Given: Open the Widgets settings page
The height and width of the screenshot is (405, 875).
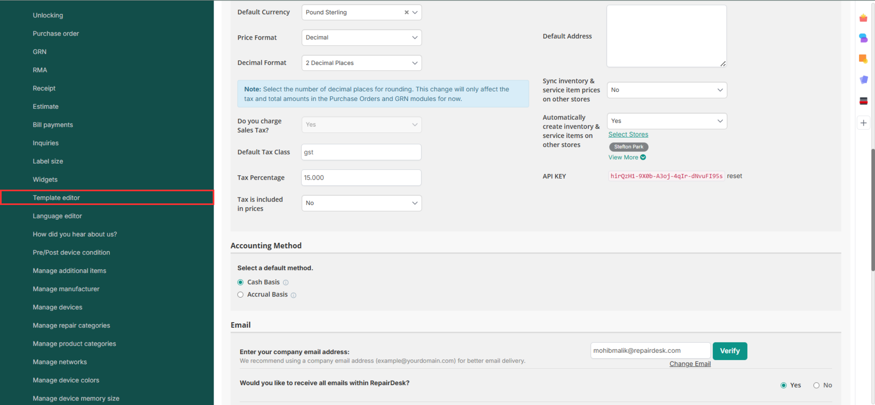Looking at the screenshot, I should 45,179.
